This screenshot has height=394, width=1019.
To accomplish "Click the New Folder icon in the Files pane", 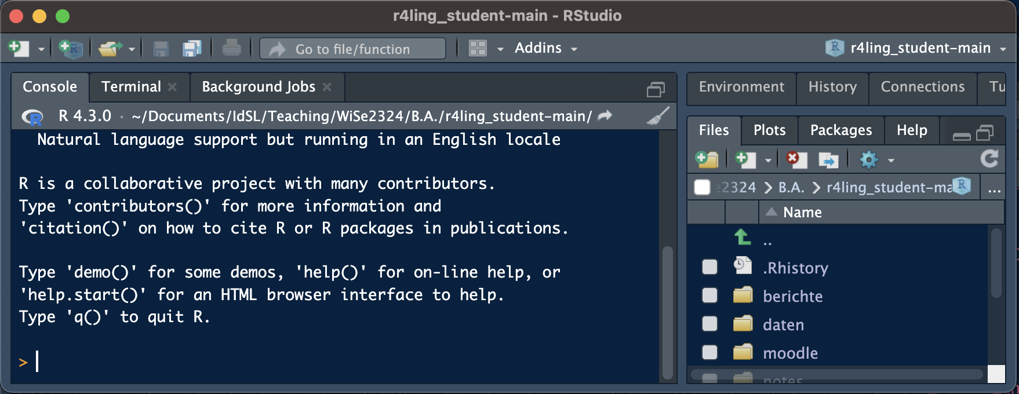I will [707, 159].
